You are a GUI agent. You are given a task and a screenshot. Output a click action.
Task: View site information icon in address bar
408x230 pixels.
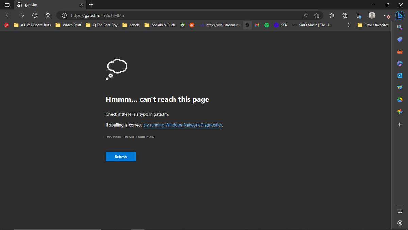tap(64, 15)
